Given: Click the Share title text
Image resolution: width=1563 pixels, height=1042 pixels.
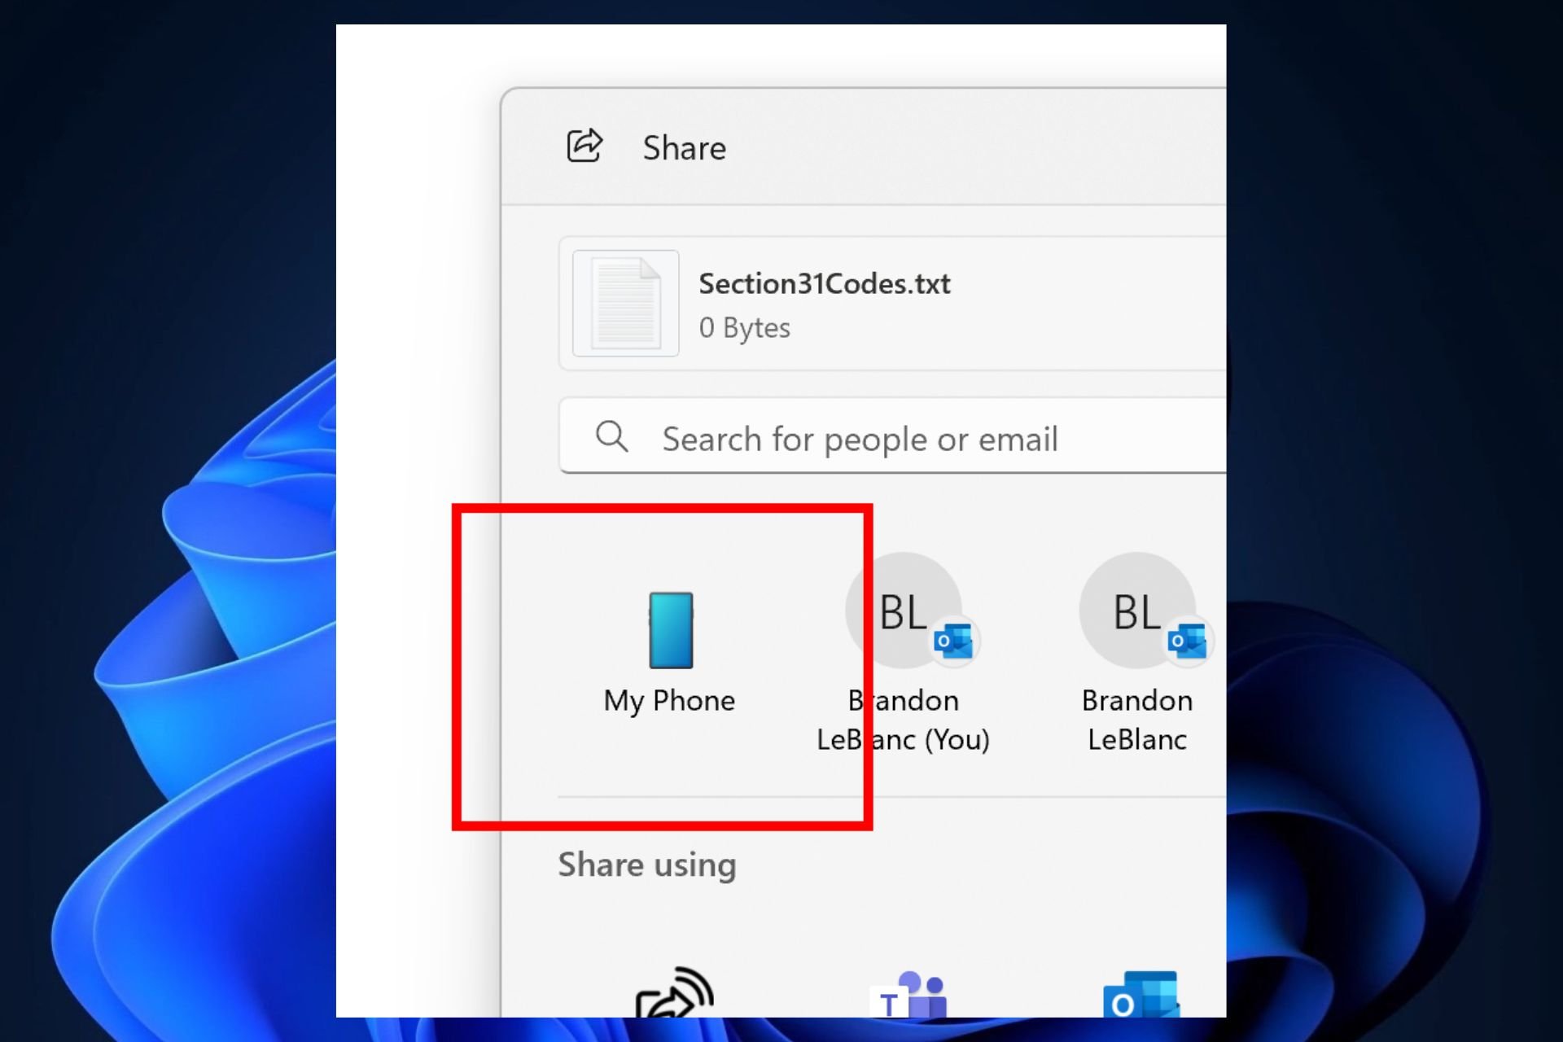Looking at the screenshot, I should tap(684, 147).
